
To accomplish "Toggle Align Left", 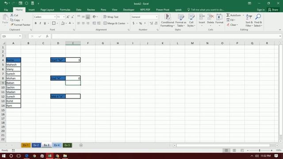I will click(x=79, y=23).
